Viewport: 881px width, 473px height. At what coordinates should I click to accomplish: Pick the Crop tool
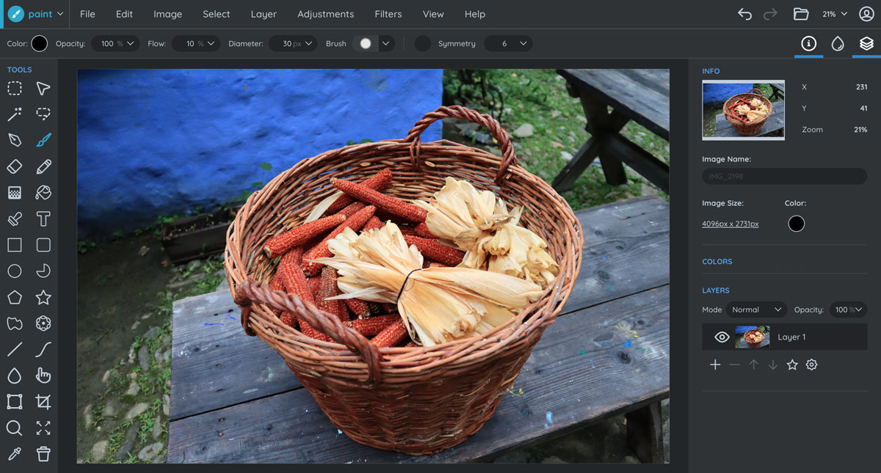click(43, 402)
